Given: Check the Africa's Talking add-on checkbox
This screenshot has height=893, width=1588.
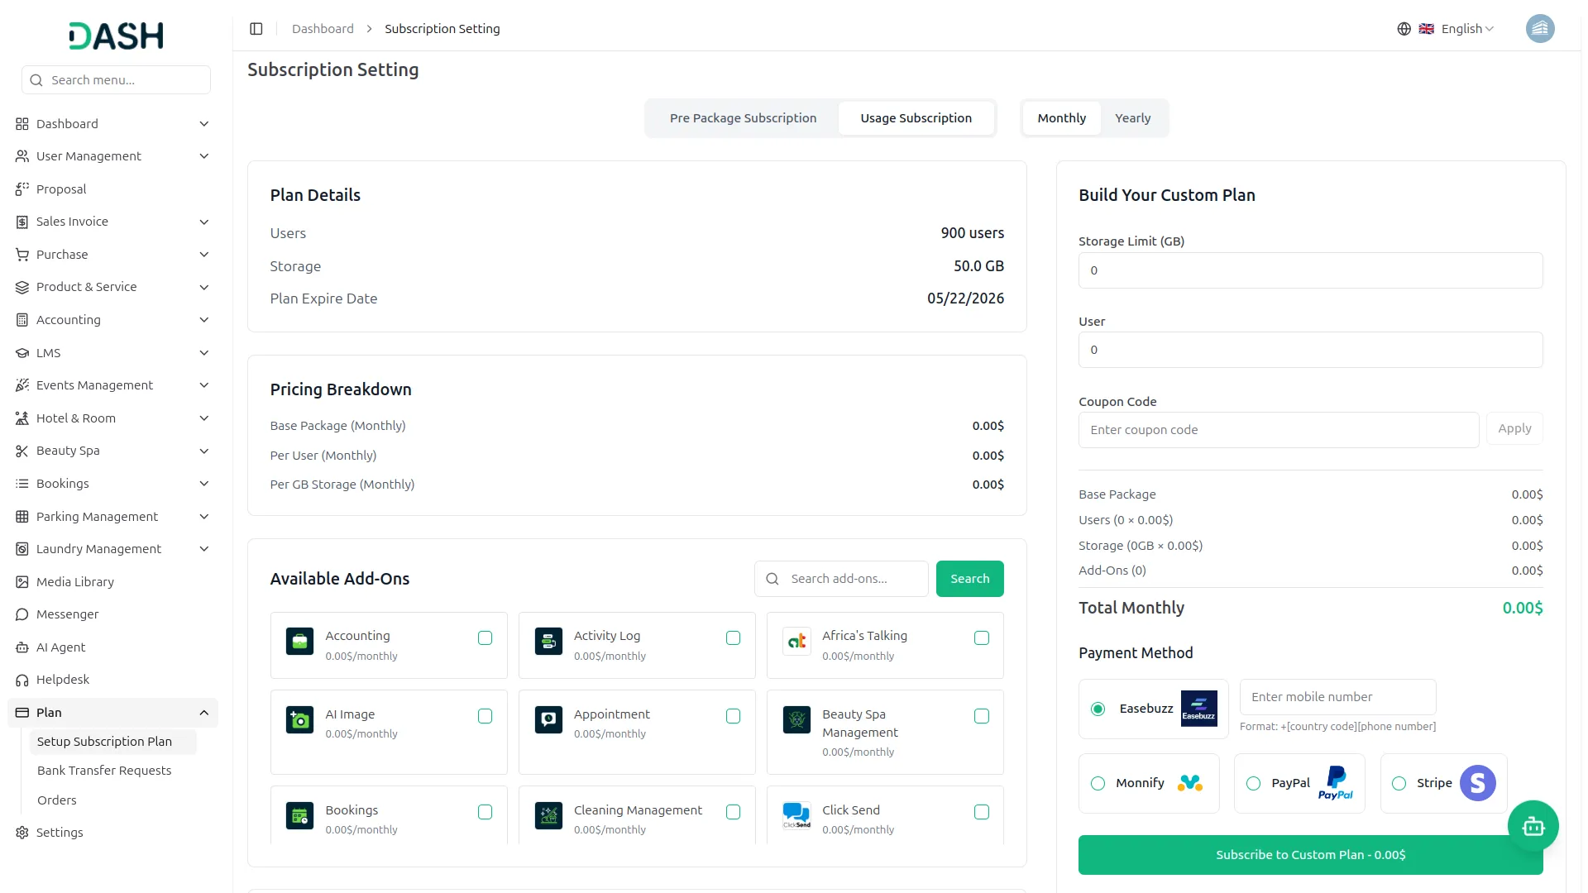Looking at the screenshot, I should coord(982,638).
